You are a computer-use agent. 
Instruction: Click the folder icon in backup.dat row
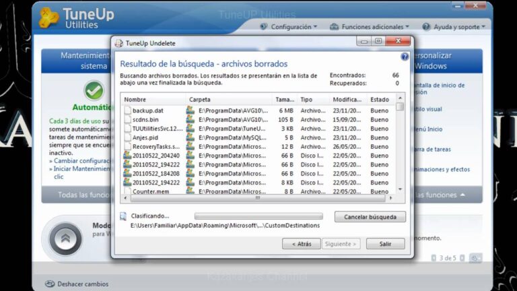pos(191,110)
